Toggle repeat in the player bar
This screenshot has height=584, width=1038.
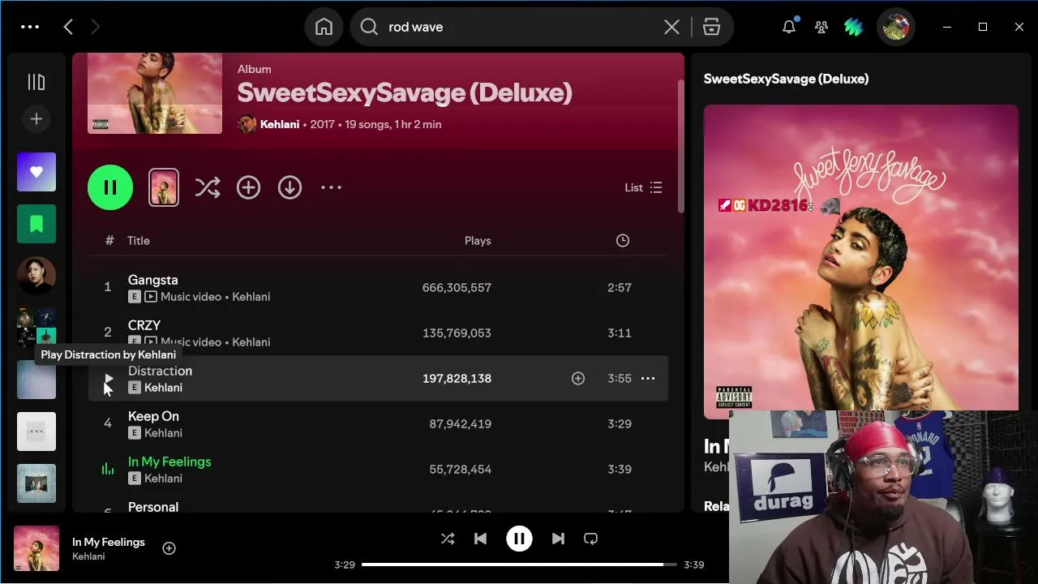click(590, 539)
